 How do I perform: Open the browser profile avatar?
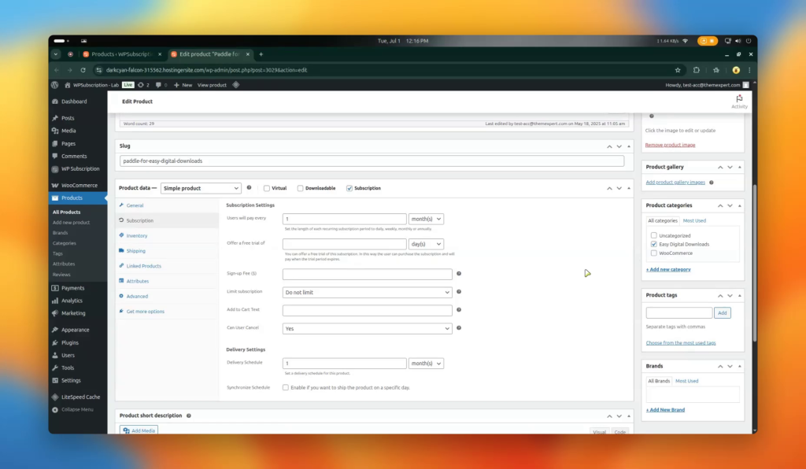[736, 70]
